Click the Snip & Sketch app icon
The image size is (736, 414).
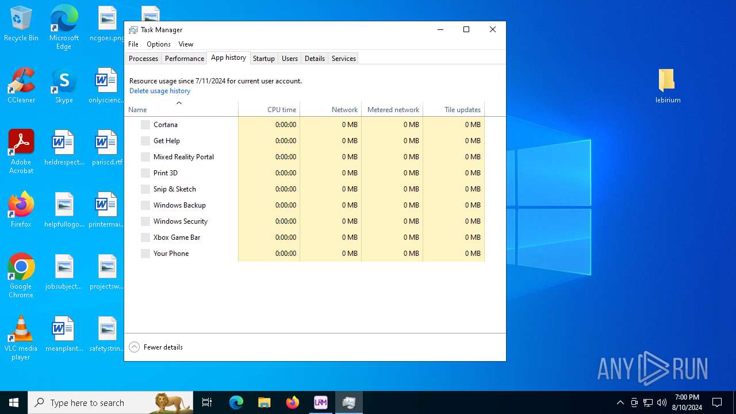(x=145, y=189)
